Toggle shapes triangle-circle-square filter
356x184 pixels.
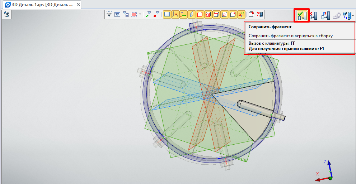point(241,15)
